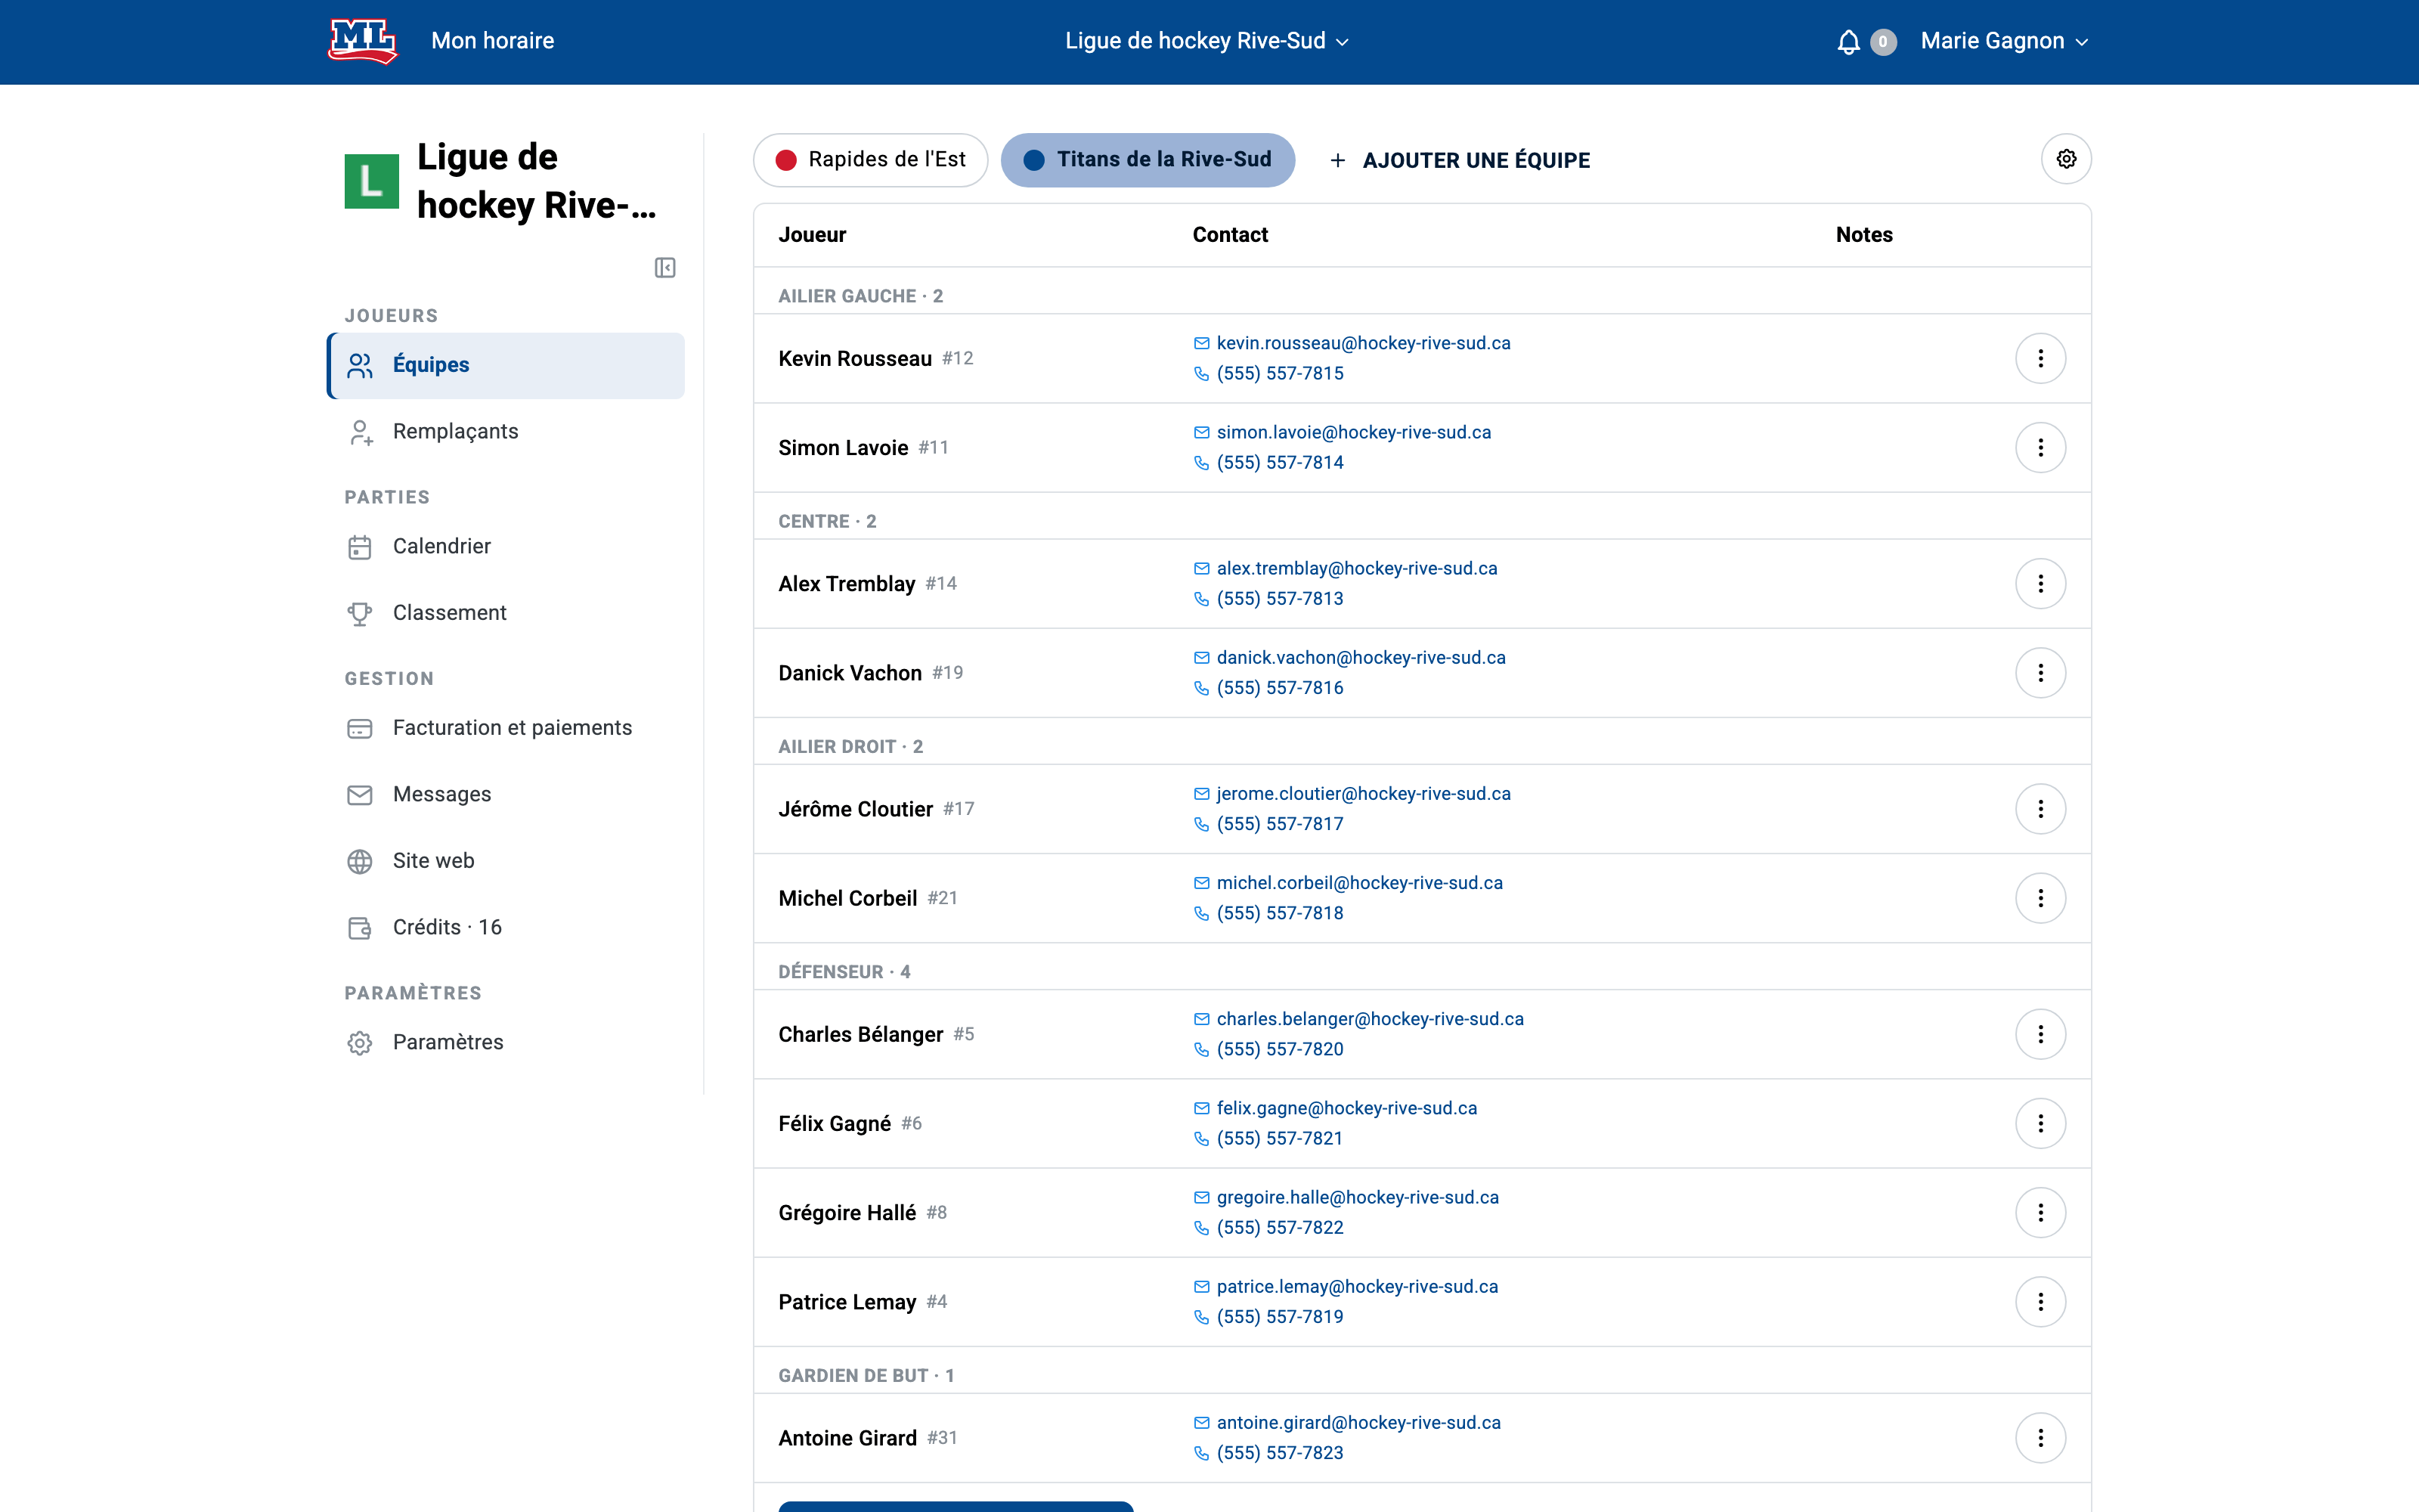Select Titans de la Rive-Sud team tab
The image size is (2419, 1512).
[1148, 160]
